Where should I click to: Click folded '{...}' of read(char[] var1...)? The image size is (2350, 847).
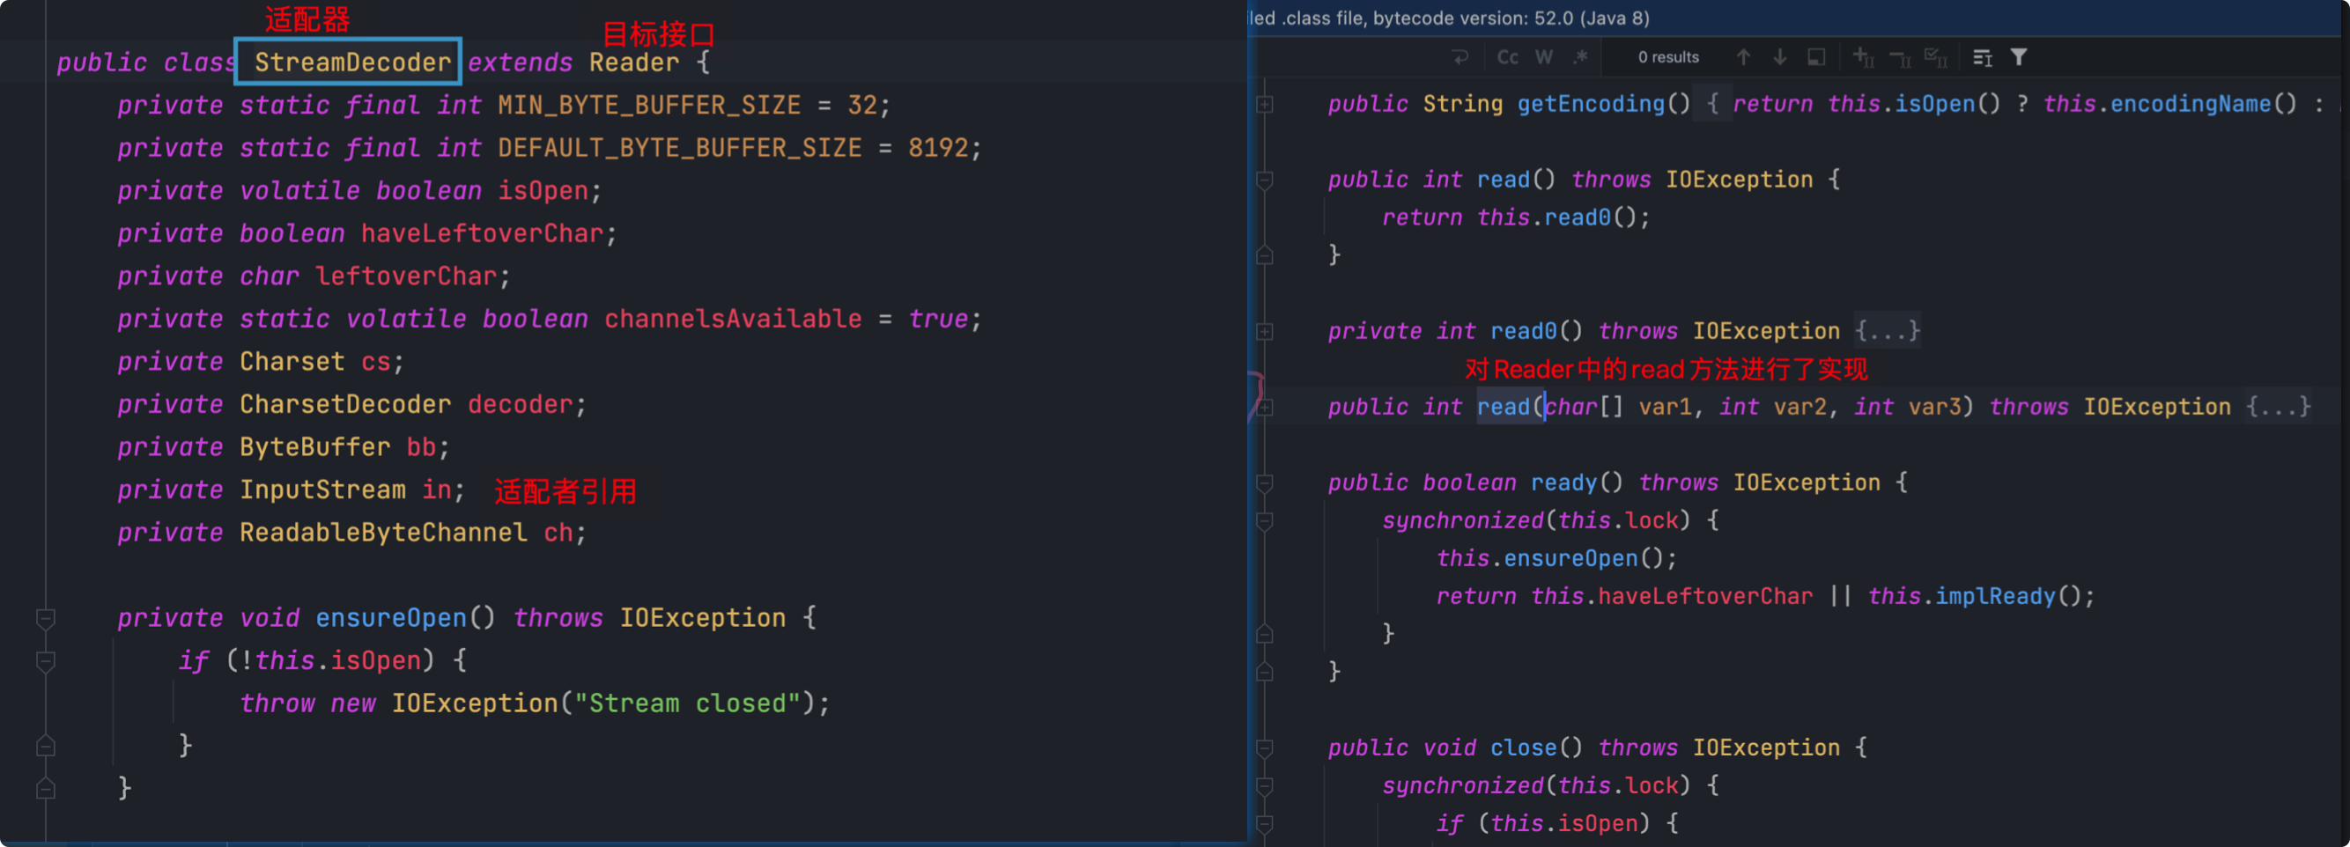pos(2278,407)
